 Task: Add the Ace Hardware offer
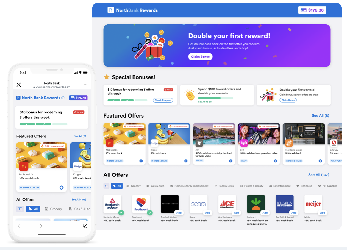pos(236,212)
